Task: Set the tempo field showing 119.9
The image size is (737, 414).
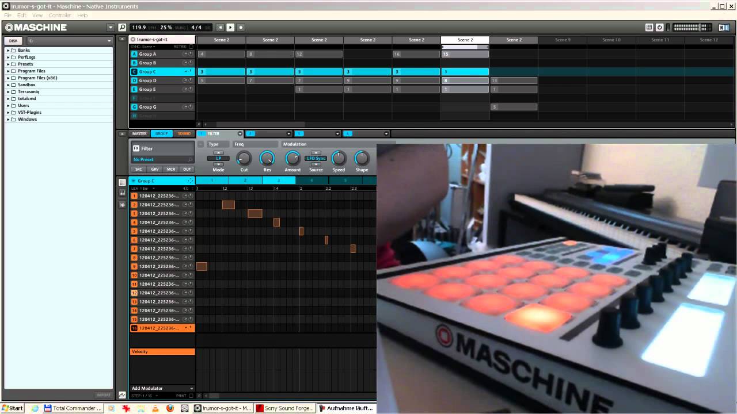Action: pyautogui.click(x=139, y=27)
